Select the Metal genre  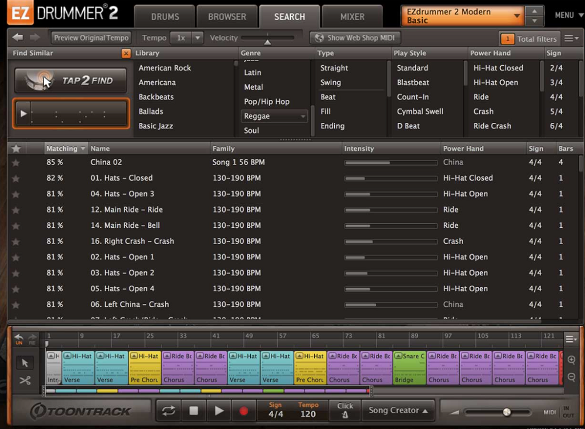point(254,87)
